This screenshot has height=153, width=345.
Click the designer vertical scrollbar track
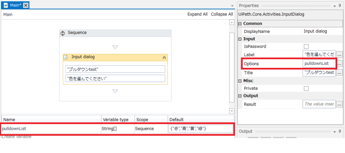(x=232, y=67)
